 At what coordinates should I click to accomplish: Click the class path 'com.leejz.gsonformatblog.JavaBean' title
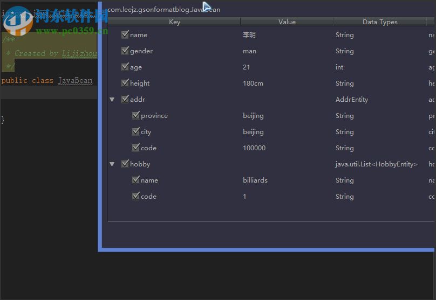tap(164, 10)
